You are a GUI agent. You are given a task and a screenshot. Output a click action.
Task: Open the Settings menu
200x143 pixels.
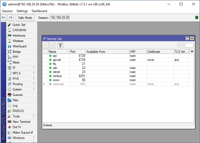tap(22, 11)
